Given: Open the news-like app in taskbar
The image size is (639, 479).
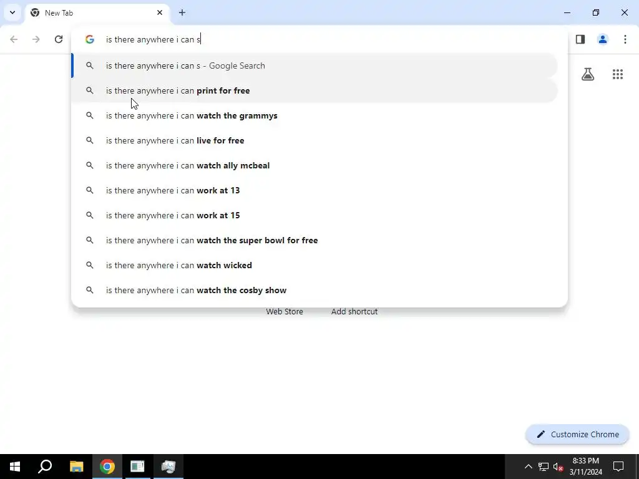Looking at the screenshot, I should pyautogui.click(x=137, y=467).
